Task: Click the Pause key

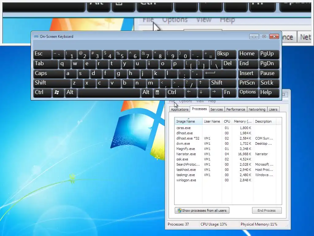Action: pyautogui.click(x=269, y=74)
